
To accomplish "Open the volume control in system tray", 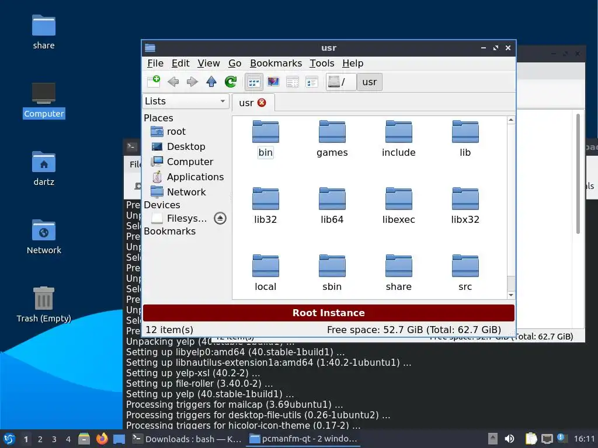I will coord(509,439).
